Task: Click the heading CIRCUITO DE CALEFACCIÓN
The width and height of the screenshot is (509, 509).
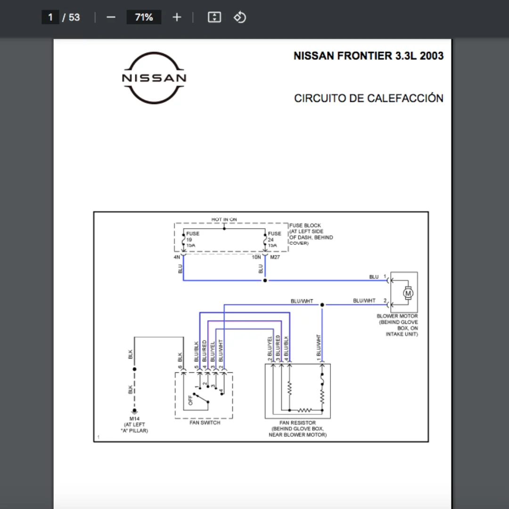Action: click(369, 98)
